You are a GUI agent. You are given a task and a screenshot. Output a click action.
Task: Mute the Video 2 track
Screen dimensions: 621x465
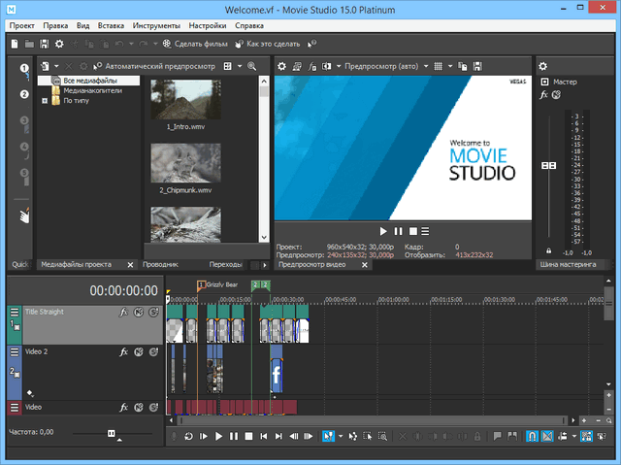(x=138, y=351)
